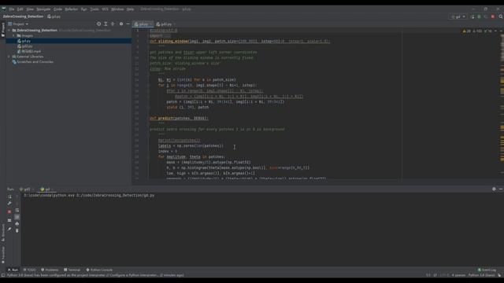Click the red stop icon in the Run panel
The width and height of the screenshot is (504, 283).
(x=9, y=211)
